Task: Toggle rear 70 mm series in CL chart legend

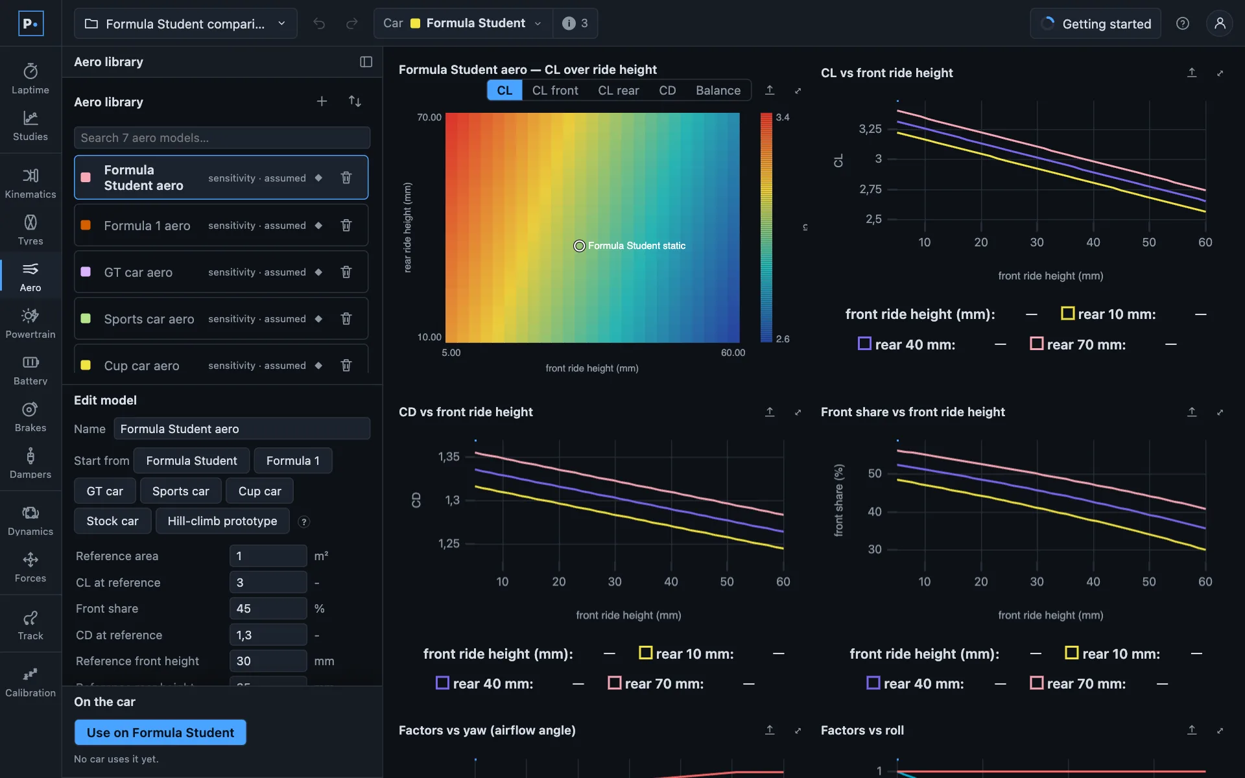Action: tap(1078, 344)
